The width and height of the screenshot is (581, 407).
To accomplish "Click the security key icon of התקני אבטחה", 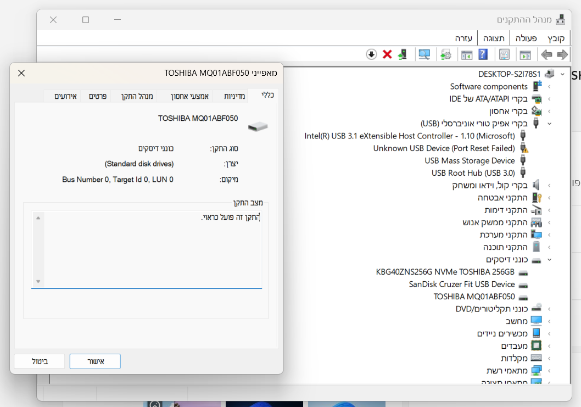I will point(537,198).
